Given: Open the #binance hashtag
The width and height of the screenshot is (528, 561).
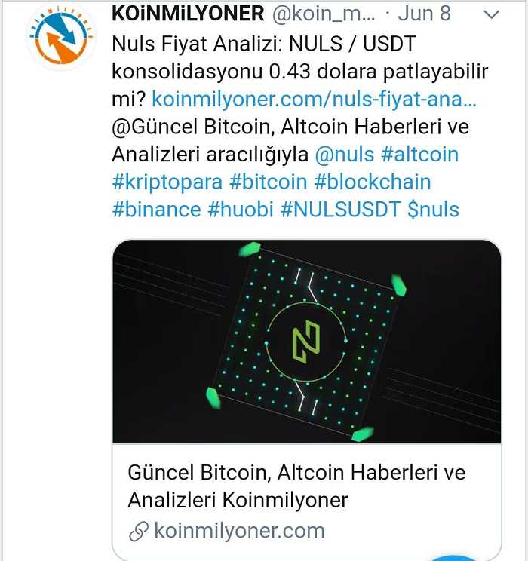Looking at the screenshot, I should pyautogui.click(x=156, y=210).
